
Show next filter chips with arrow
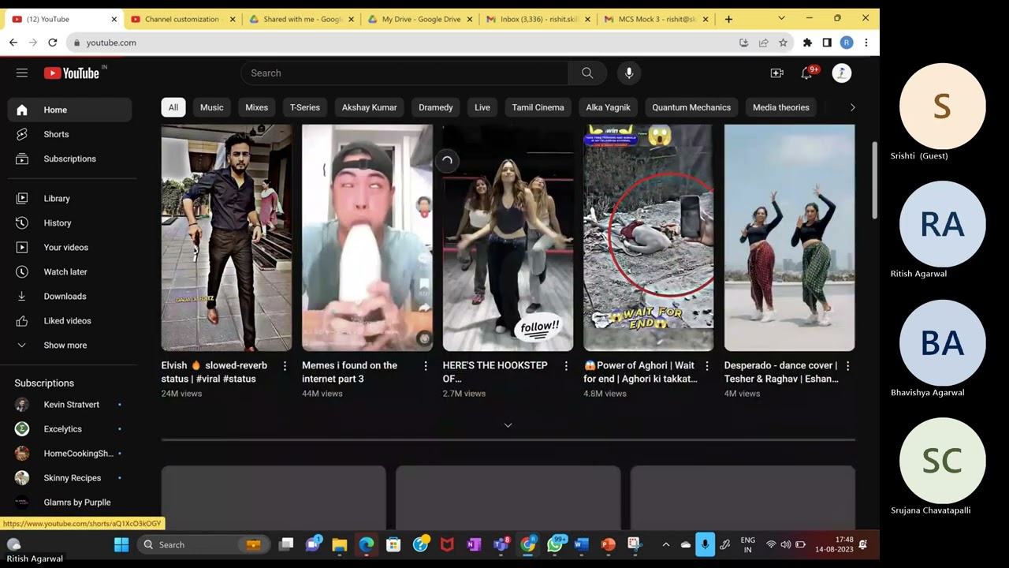[852, 107]
